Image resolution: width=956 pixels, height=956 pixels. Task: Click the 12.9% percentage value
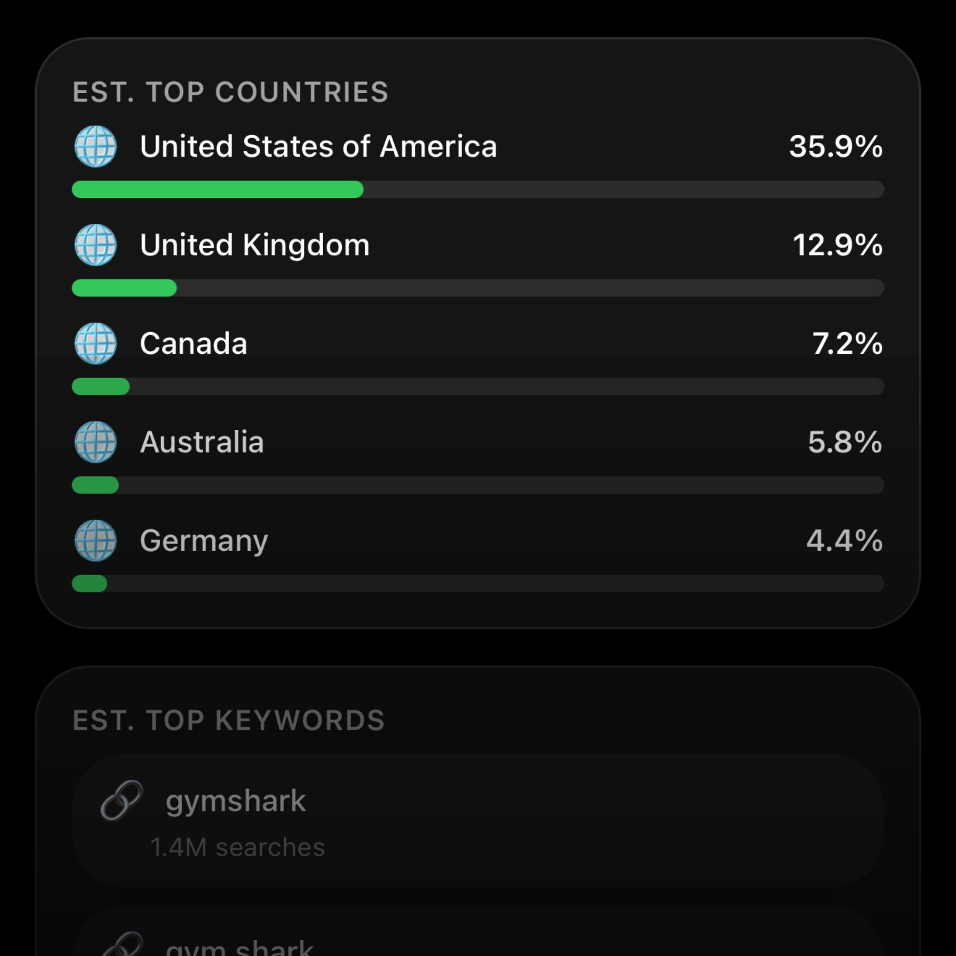click(x=838, y=245)
